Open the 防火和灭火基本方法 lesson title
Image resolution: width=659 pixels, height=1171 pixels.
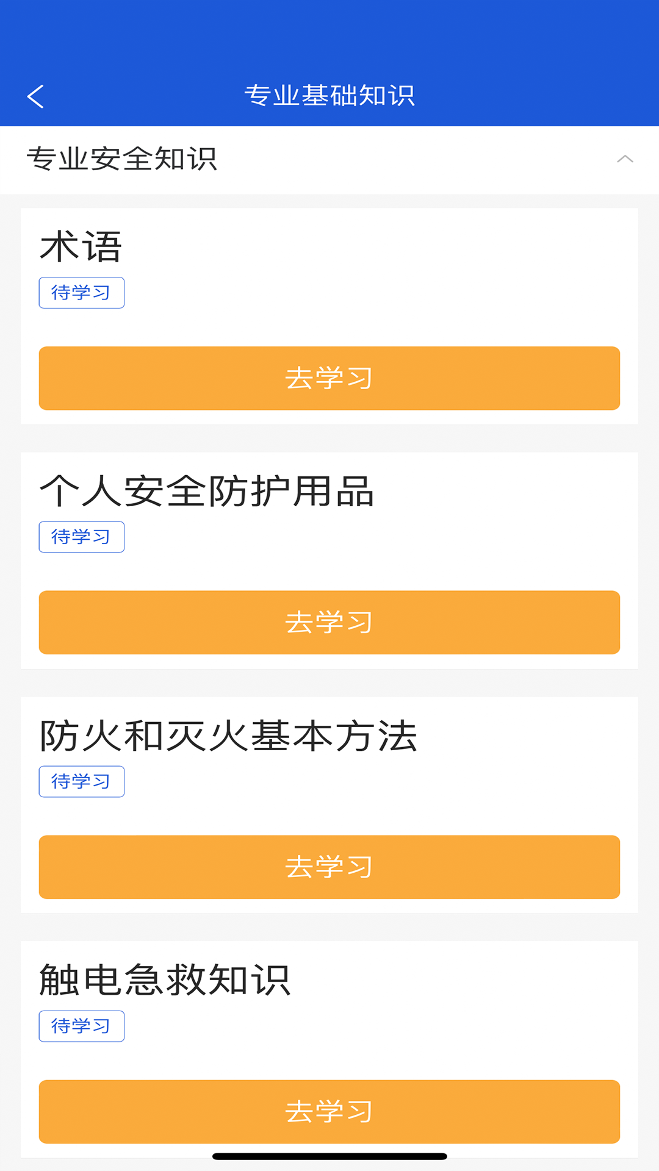[228, 736]
